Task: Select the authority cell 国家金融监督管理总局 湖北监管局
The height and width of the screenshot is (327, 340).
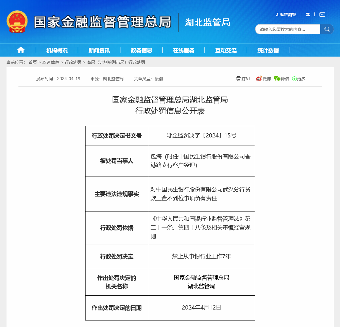Action: 202,282
